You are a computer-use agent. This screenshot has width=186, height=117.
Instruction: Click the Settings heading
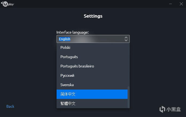93,16
